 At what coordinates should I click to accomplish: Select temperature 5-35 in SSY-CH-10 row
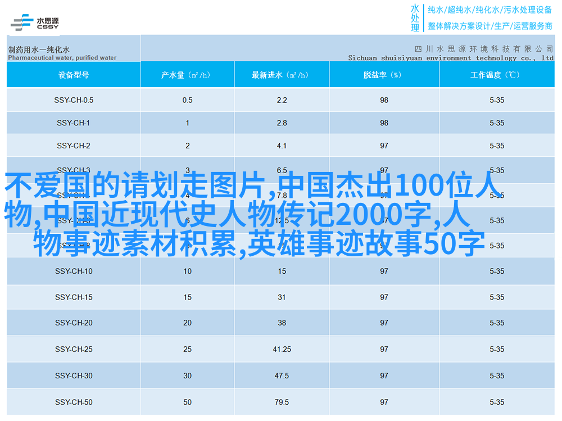tap(497, 271)
